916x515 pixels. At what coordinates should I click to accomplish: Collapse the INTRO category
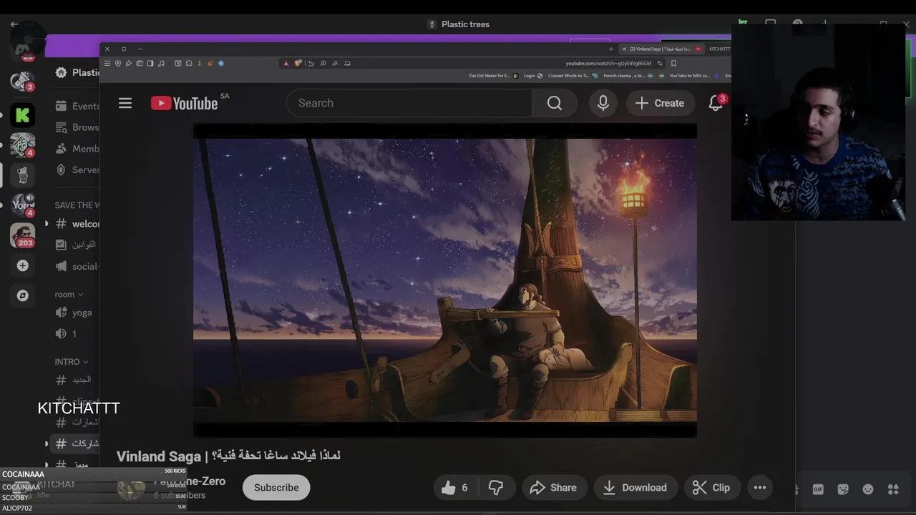point(72,362)
